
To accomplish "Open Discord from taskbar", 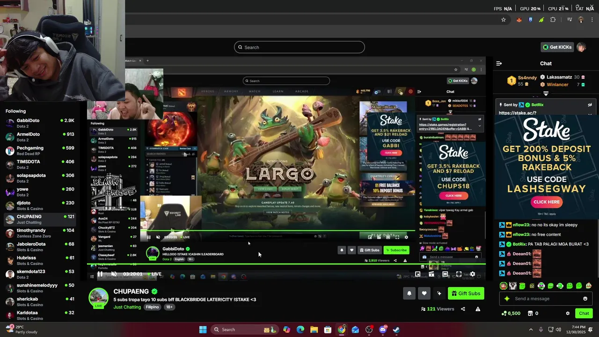I will [383, 330].
